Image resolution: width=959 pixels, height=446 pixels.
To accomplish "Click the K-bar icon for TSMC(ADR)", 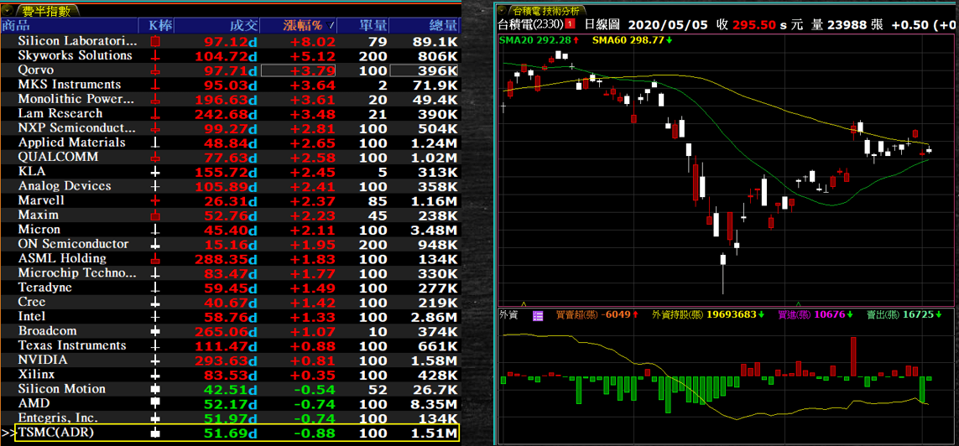I will (155, 433).
